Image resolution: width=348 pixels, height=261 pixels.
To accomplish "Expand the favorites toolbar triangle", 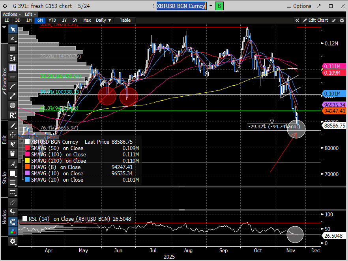I will coord(4,27).
